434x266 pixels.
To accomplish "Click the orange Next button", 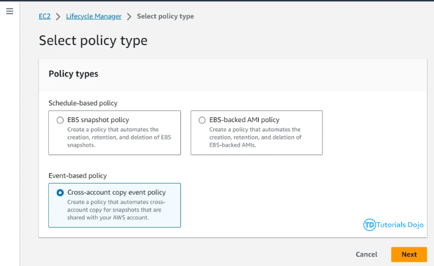I will [x=409, y=254].
